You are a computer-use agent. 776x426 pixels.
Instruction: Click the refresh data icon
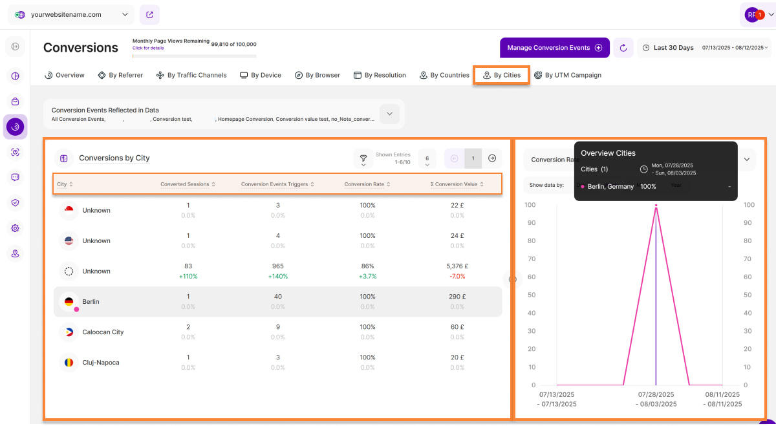(x=623, y=48)
